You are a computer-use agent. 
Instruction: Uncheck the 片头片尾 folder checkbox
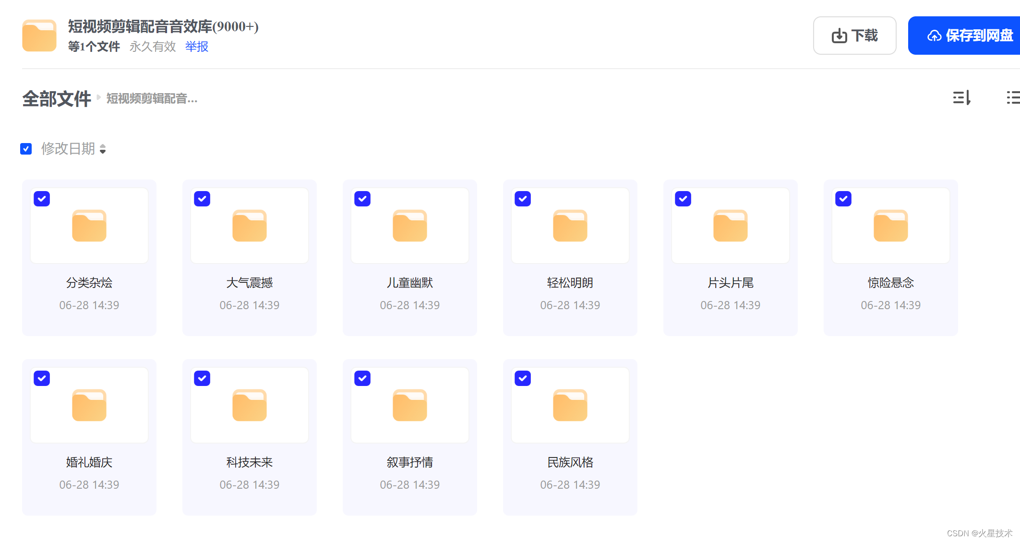[x=683, y=199]
